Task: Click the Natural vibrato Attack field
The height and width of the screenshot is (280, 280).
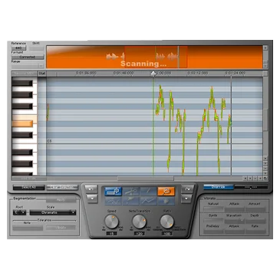Action: coord(234,209)
